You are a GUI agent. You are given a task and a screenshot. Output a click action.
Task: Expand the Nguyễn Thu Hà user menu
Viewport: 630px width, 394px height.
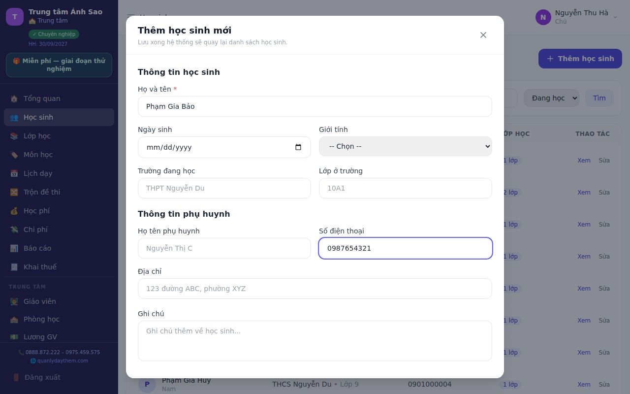point(576,17)
